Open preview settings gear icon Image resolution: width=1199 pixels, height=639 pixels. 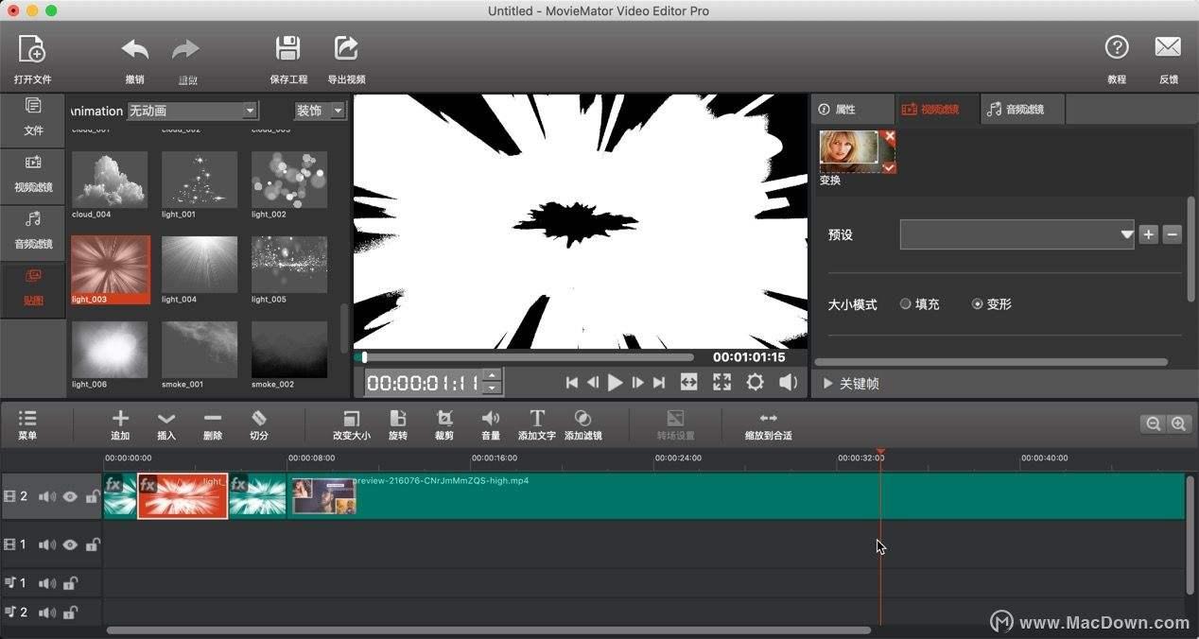(755, 382)
